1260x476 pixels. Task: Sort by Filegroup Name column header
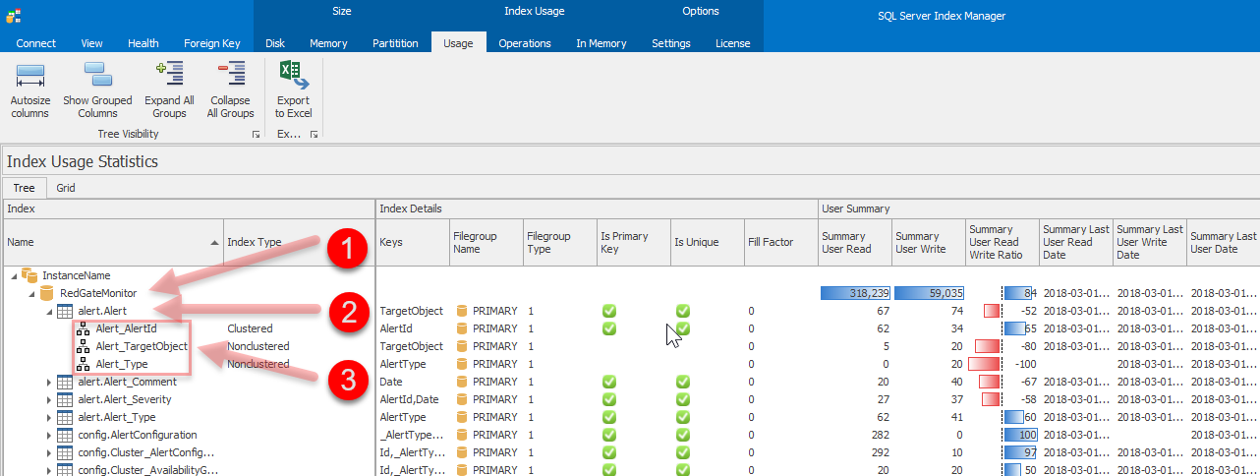pyautogui.click(x=487, y=242)
